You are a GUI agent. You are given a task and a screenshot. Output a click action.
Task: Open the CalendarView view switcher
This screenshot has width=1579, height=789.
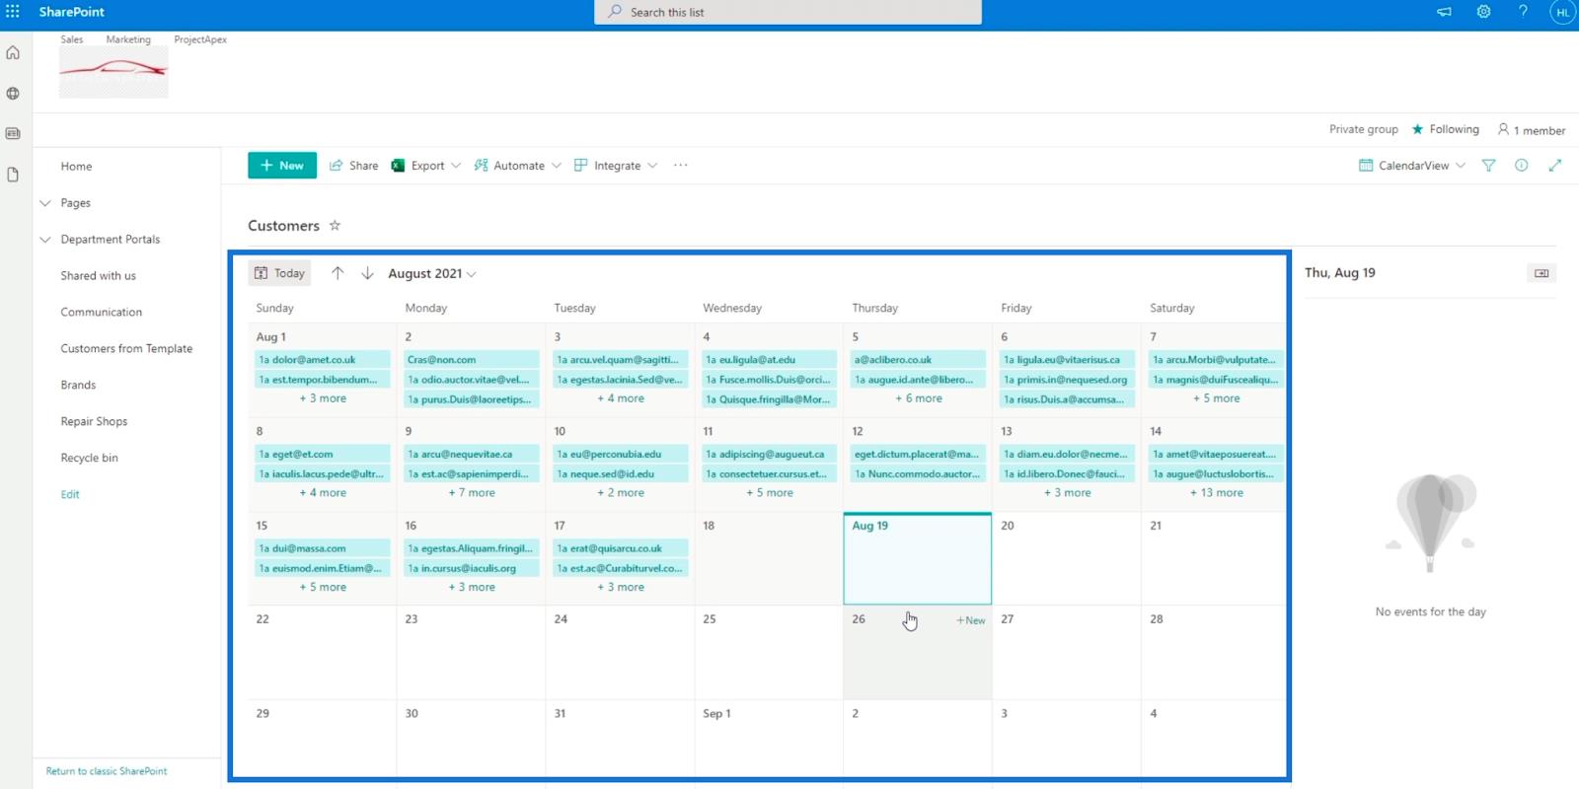tap(1412, 166)
